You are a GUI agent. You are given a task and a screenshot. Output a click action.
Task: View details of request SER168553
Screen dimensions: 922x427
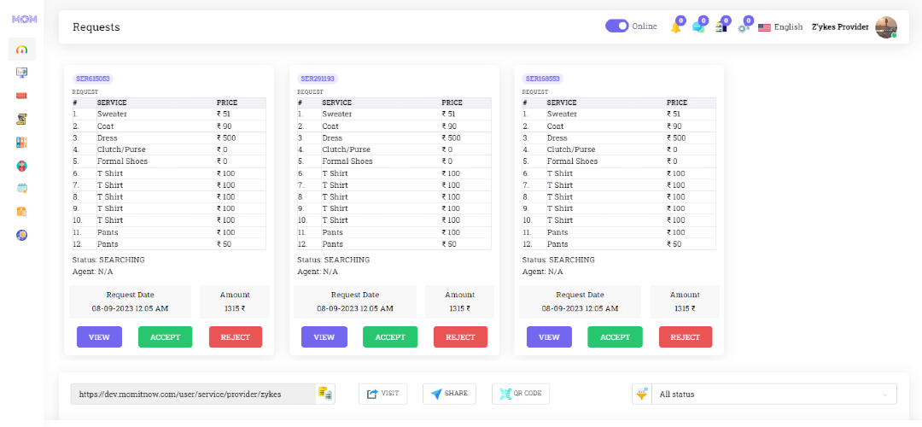click(549, 337)
